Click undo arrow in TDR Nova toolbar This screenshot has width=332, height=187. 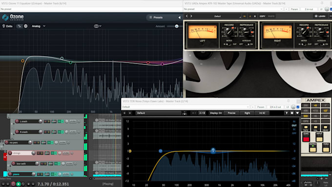[x=124, y=113]
